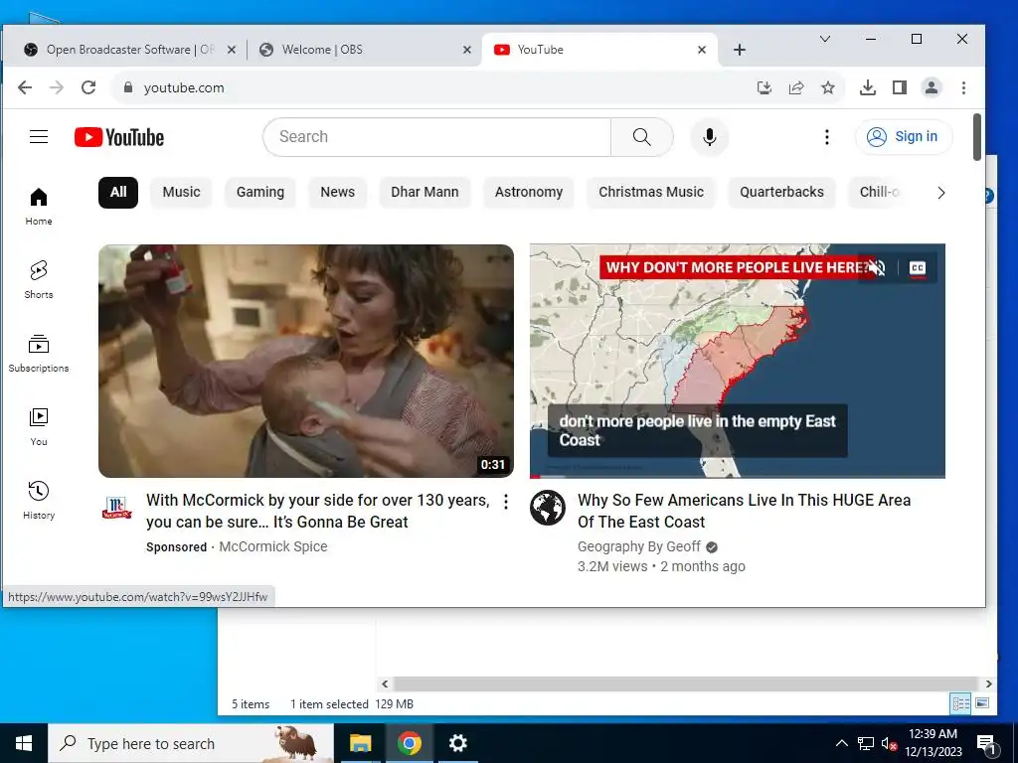Open the McCormick ad three-dot options menu
The image size is (1018, 763).
coord(506,502)
